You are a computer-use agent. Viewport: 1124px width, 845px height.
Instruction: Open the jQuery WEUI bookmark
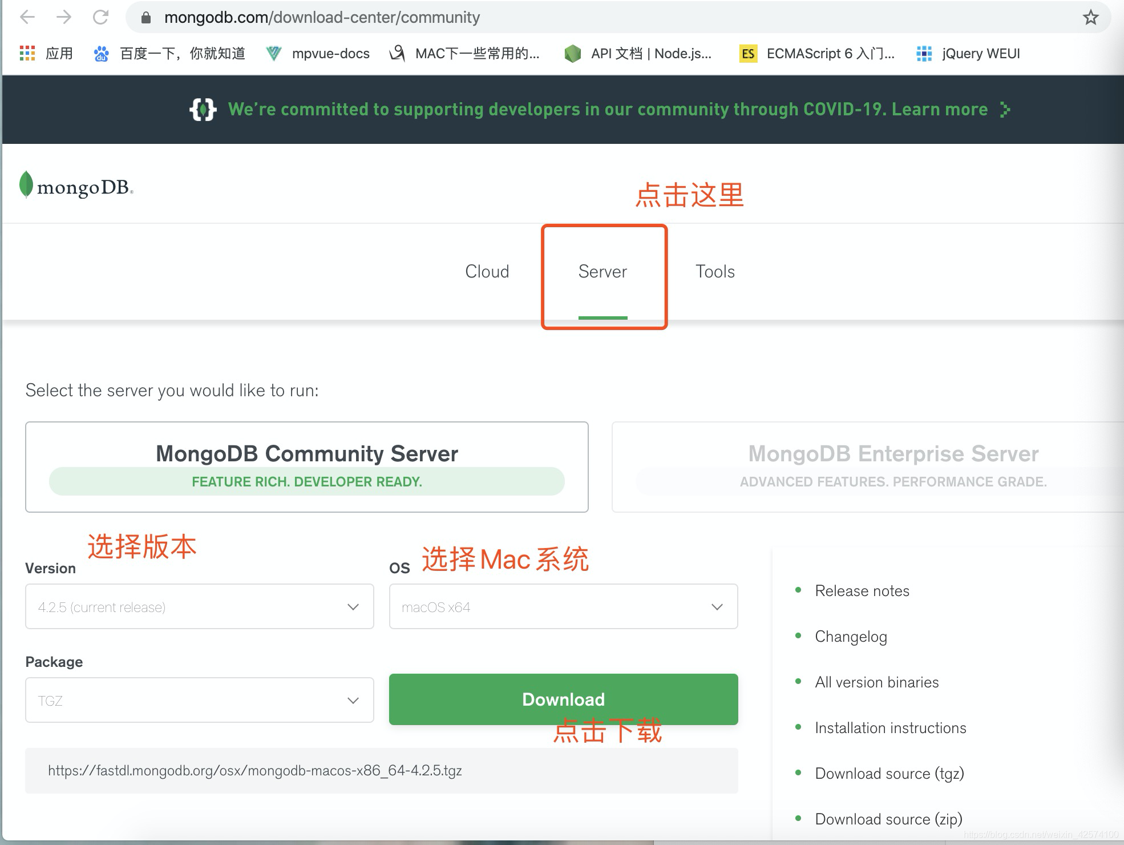click(968, 53)
